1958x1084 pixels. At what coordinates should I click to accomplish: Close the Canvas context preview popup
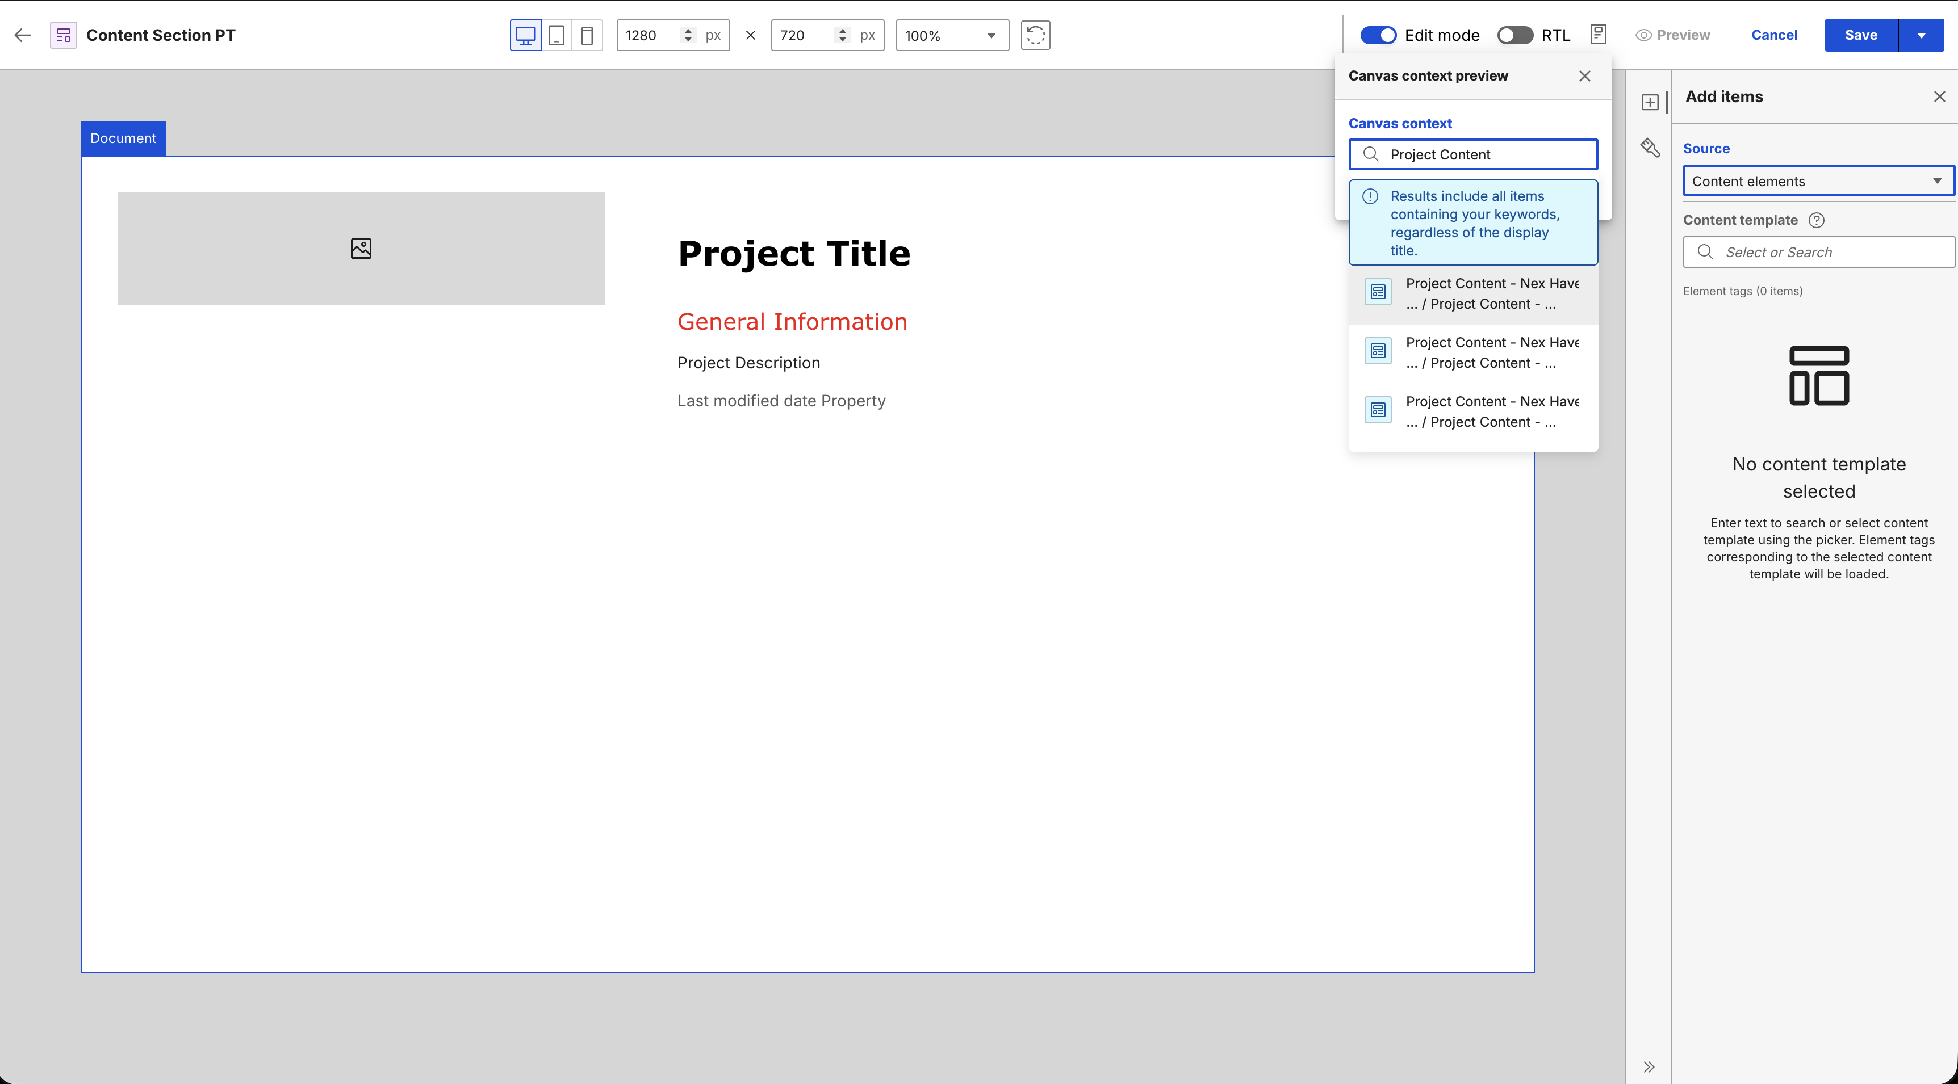point(1585,76)
